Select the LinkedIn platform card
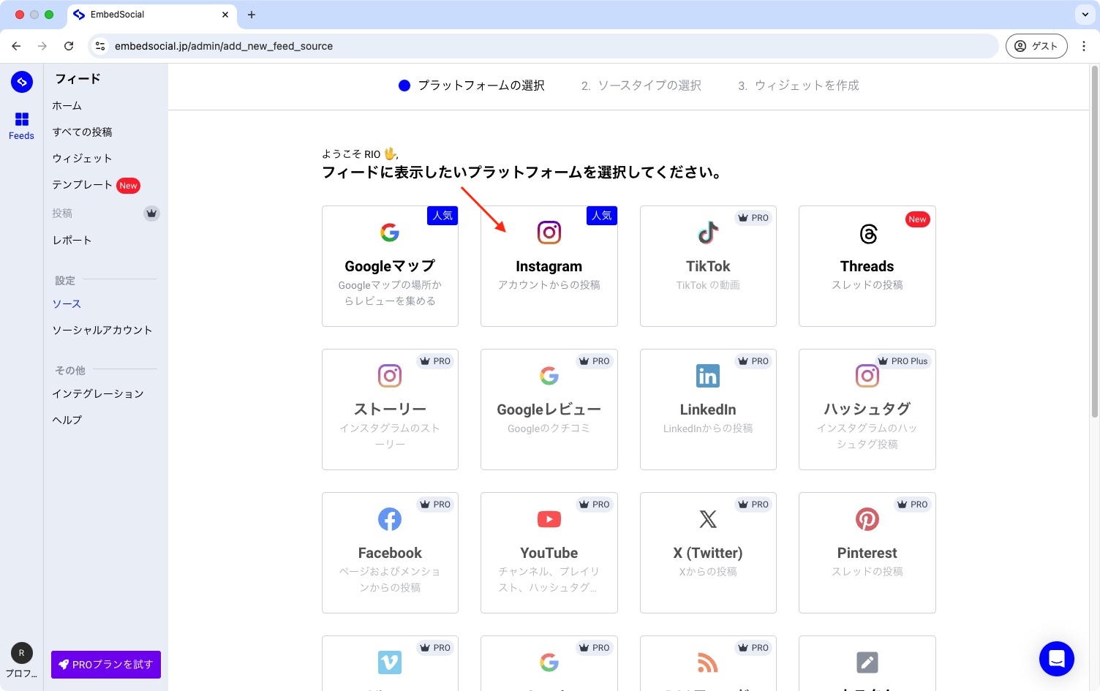Image resolution: width=1100 pixels, height=691 pixels. (708, 409)
